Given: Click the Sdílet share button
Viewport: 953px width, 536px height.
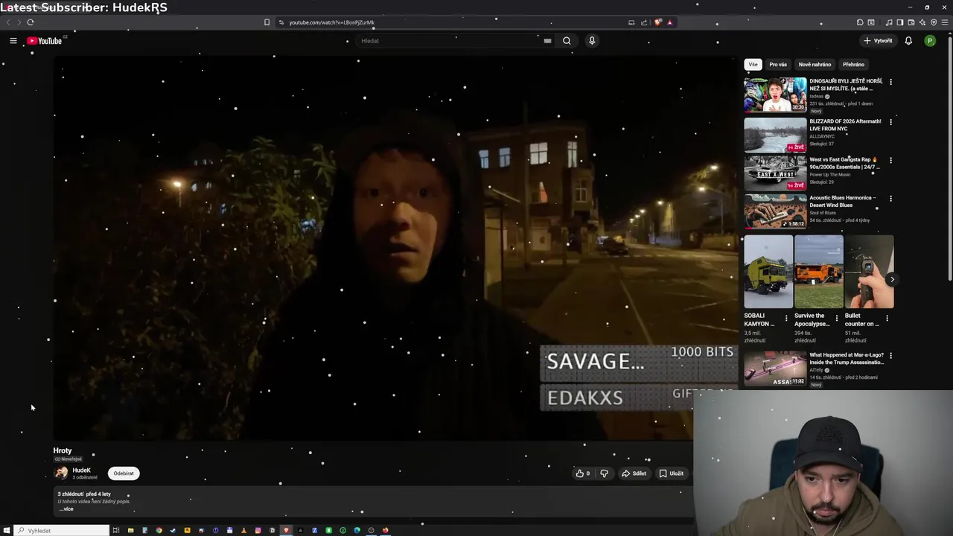Looking at the screenshot, I should (634, 473).
